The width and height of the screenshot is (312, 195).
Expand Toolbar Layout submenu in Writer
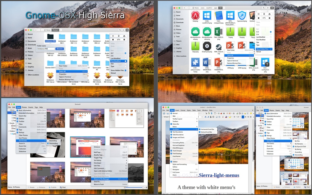tap(184, 119)
